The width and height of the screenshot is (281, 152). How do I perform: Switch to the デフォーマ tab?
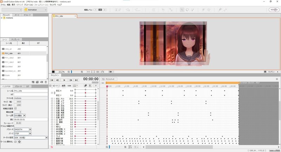coord(27,15)
